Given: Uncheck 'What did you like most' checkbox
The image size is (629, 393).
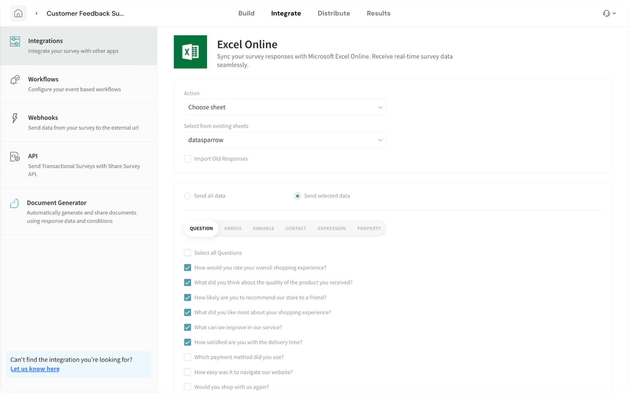Looking at the screenshot, I should (x=188, y=313).
